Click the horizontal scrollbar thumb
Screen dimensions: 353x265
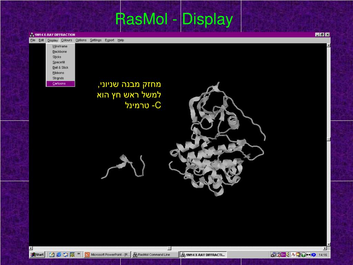coord(169,248)
